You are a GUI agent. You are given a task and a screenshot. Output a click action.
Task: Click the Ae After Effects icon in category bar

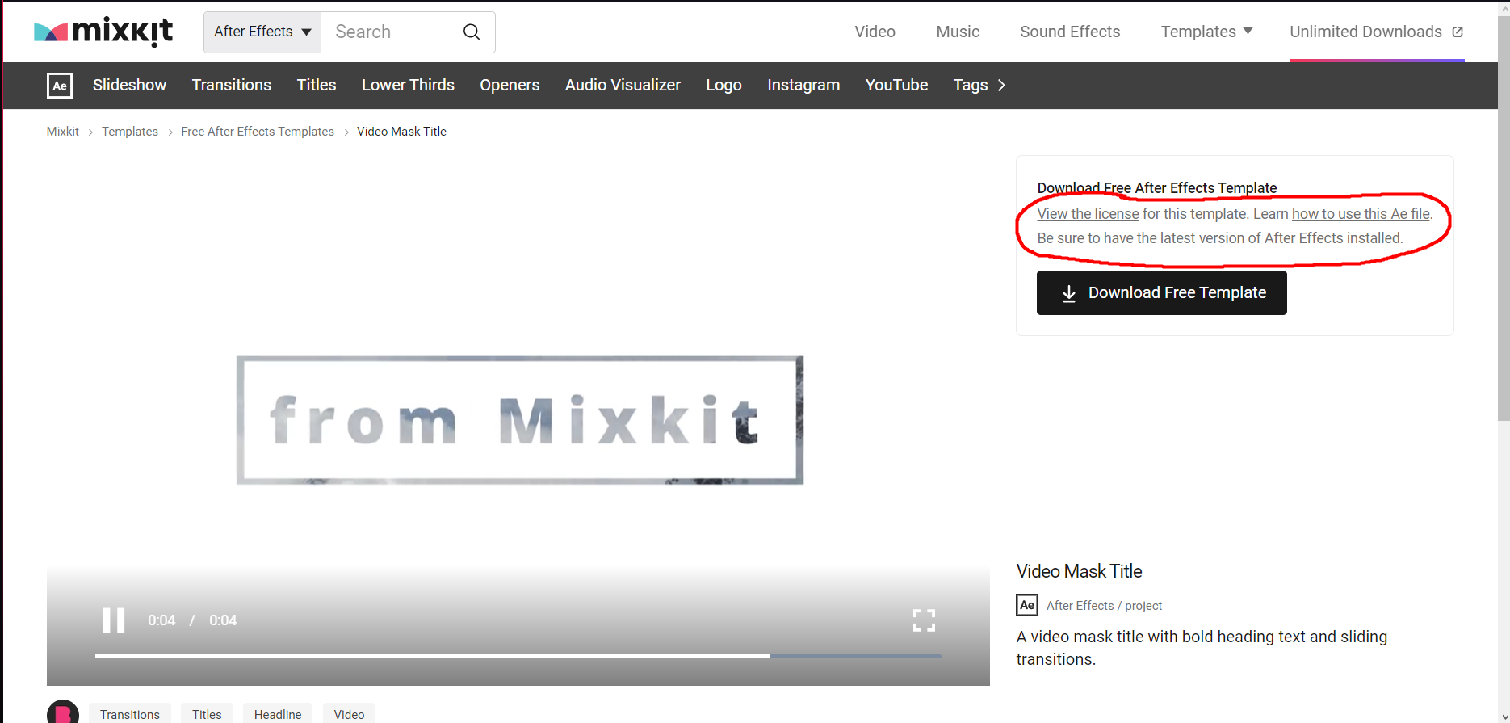point(60,86)
